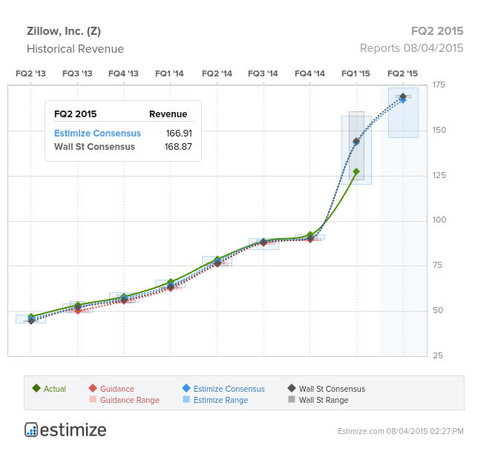The image size is (501, 460).
Task: Select the FQ4 '14 quarter label
Action: [310, 73]
